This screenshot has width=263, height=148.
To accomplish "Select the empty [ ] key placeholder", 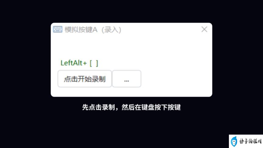I will point(94,63).
